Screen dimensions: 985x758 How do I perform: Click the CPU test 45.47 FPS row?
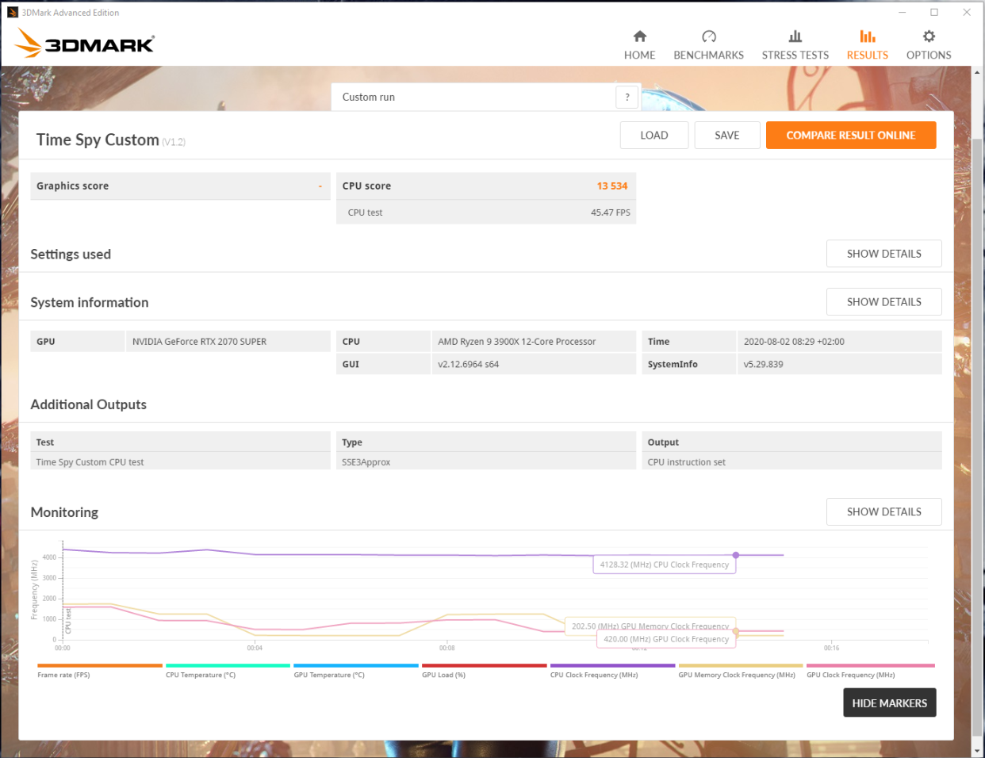(x=486, y=212)
